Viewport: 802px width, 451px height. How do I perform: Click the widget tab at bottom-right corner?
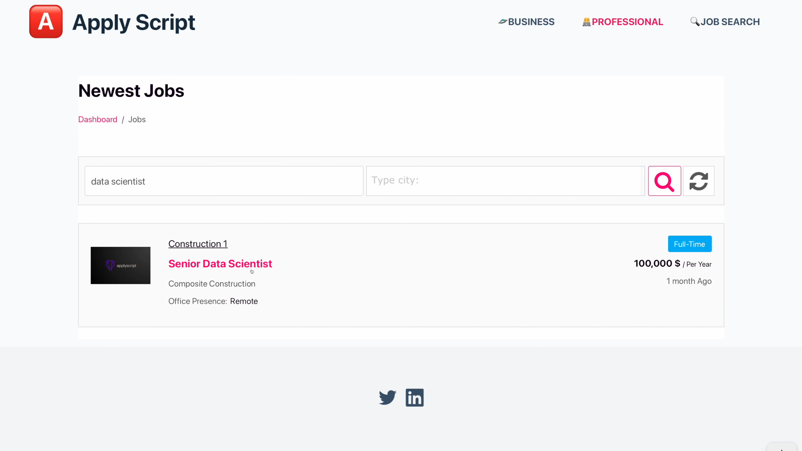781,447
